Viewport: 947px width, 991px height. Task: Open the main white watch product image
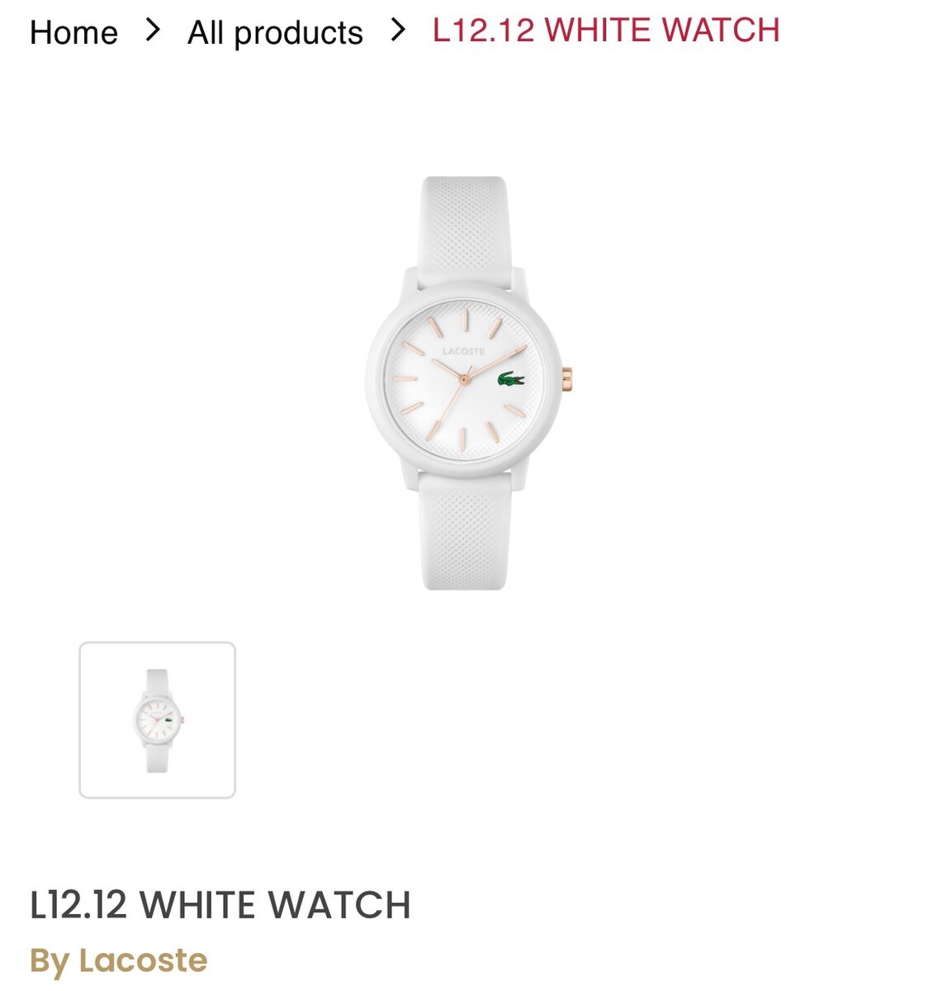pos(468,382)
